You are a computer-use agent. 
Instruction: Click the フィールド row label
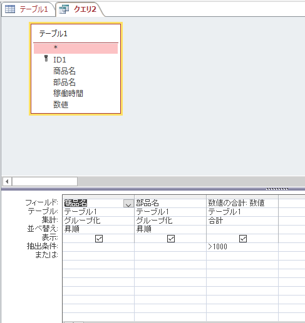(x=41, y=202)
